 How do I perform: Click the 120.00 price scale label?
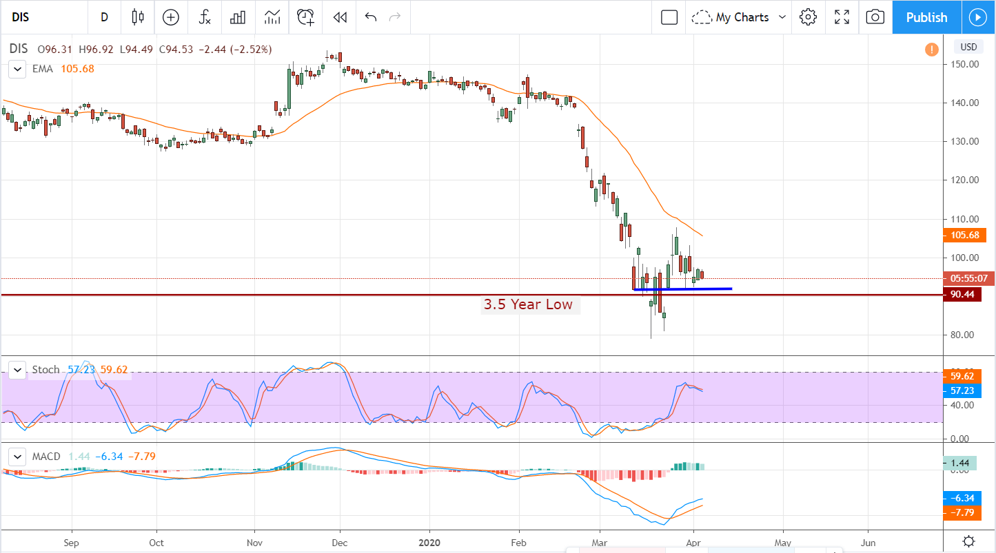pyautogui.click(x=965, y=180)
